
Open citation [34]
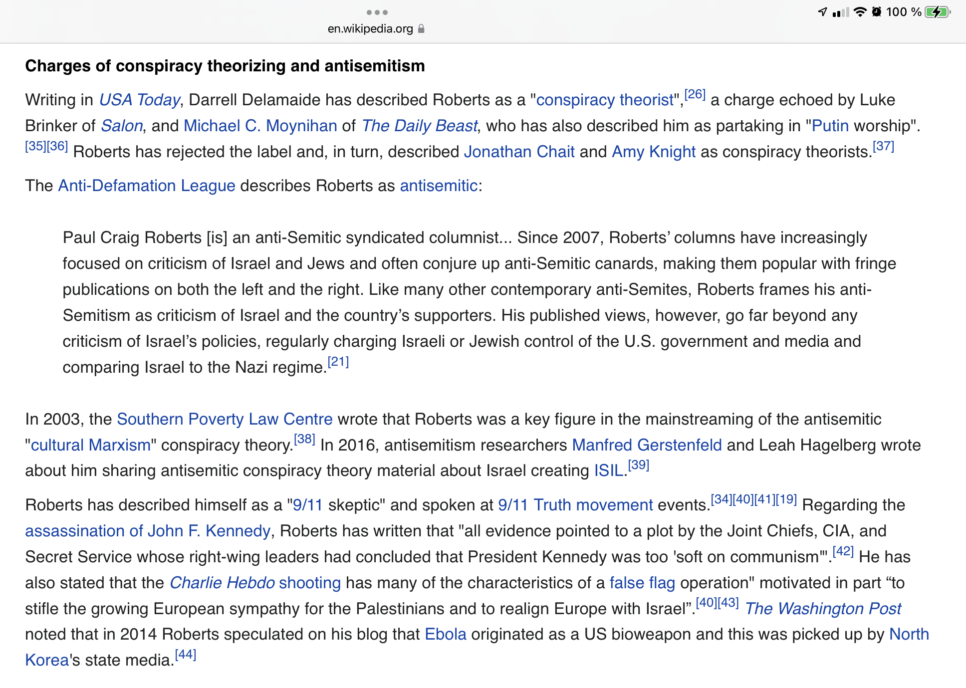(721, 499)
